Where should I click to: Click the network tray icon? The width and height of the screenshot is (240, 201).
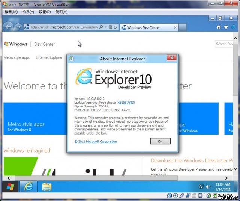201,186
